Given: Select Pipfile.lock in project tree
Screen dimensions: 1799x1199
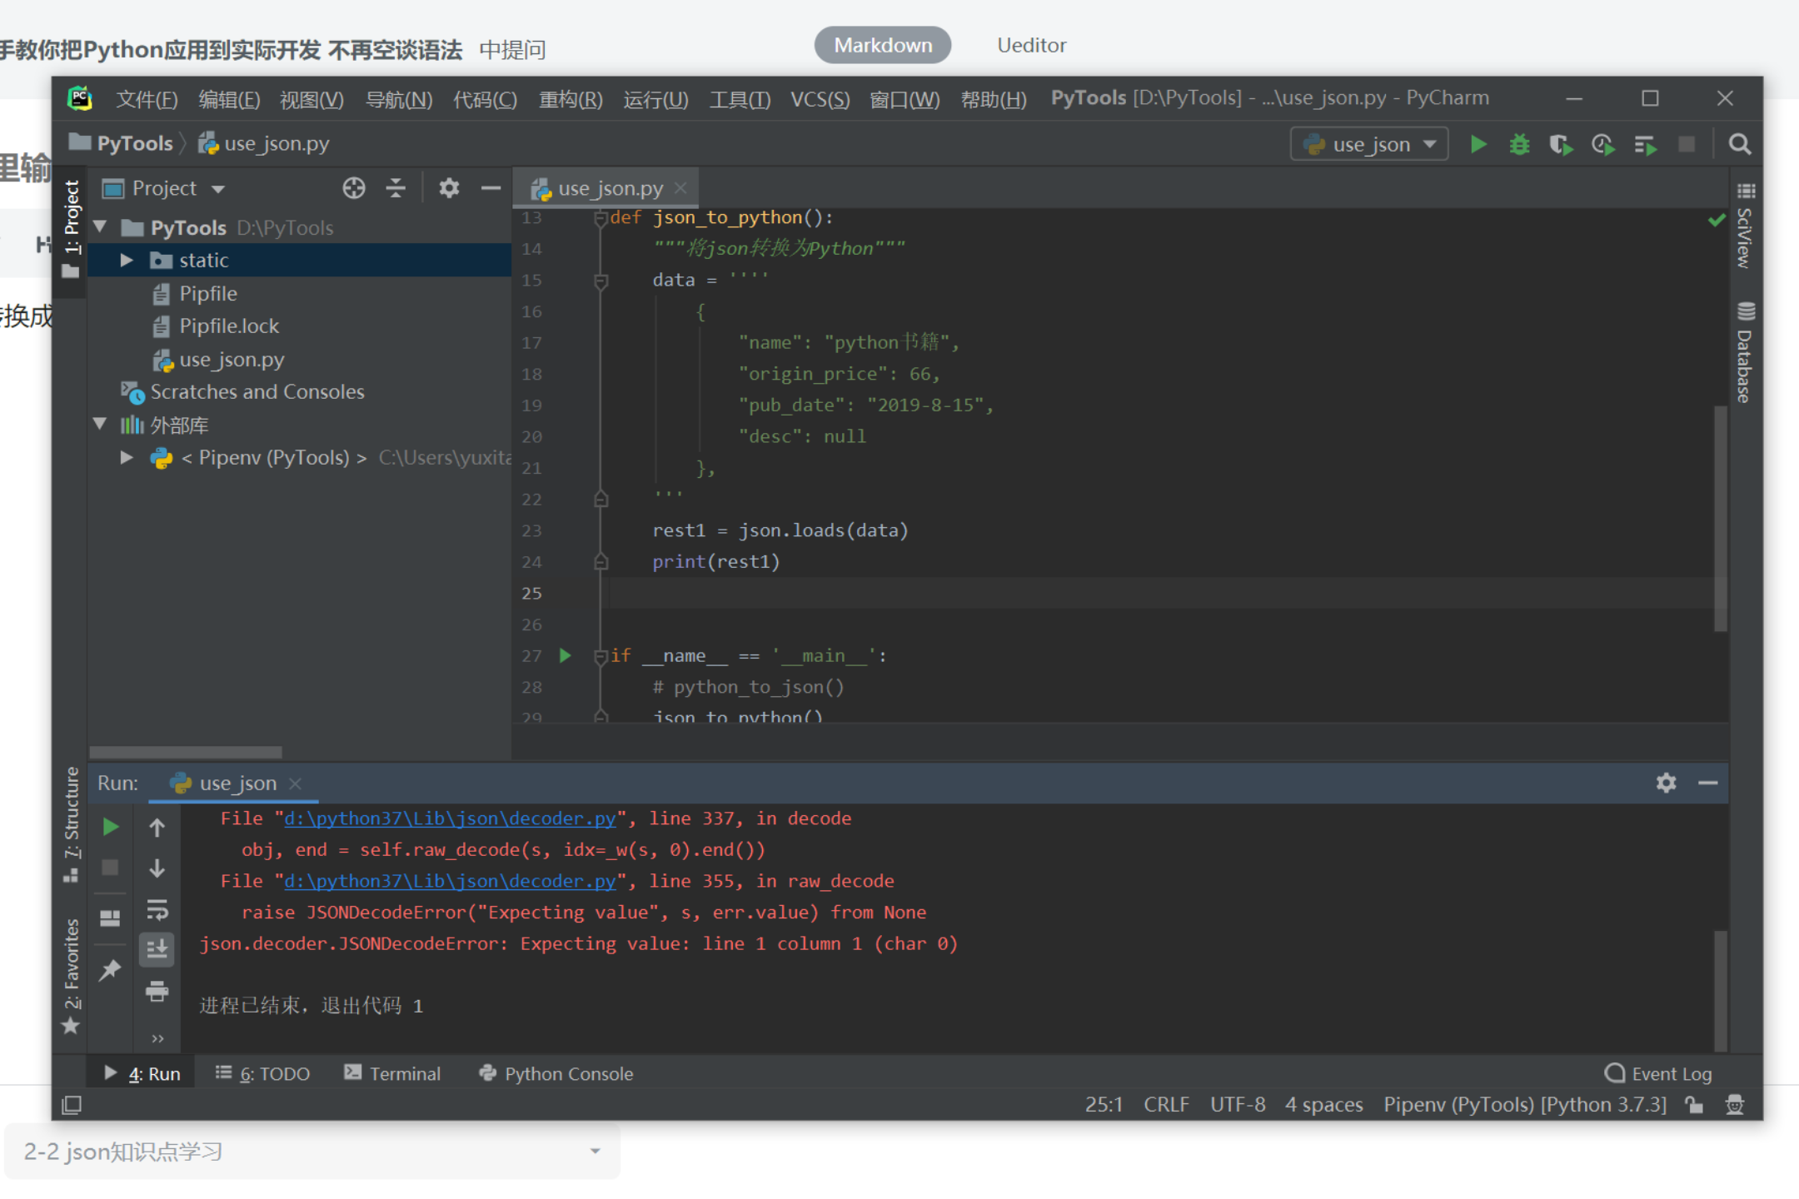Looking at the screenshot, I should tap(229, 326).
